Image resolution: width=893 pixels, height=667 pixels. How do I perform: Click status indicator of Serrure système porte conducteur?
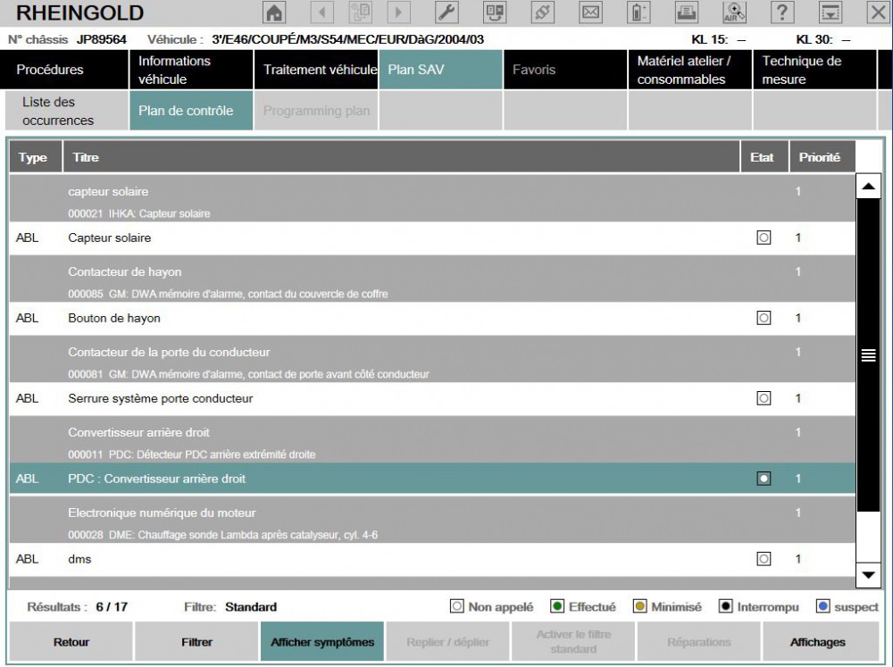(764, 398)
